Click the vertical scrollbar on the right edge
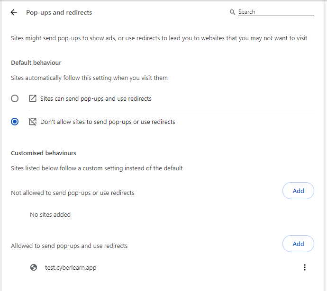 click(325, 146)
